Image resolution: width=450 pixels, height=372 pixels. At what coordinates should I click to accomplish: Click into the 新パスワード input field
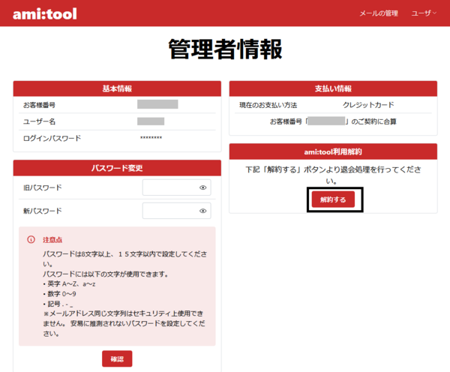(169, 211)
